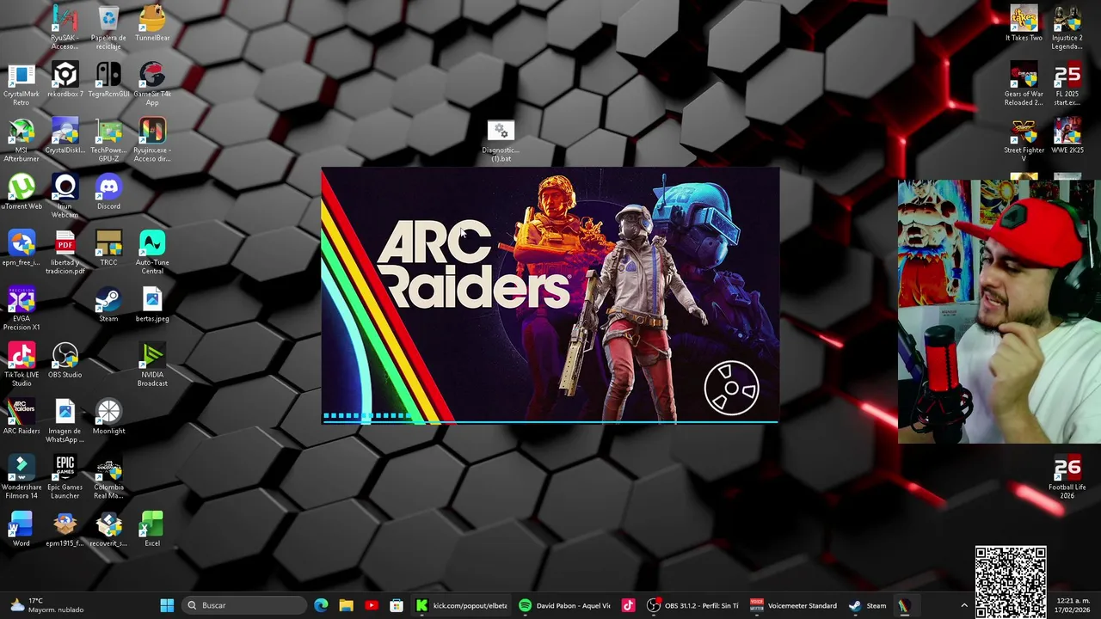The width and height of the screenshot is (1101, 619).
Task: Open the YouTube taskbar icon
Action: coord(372,605)
